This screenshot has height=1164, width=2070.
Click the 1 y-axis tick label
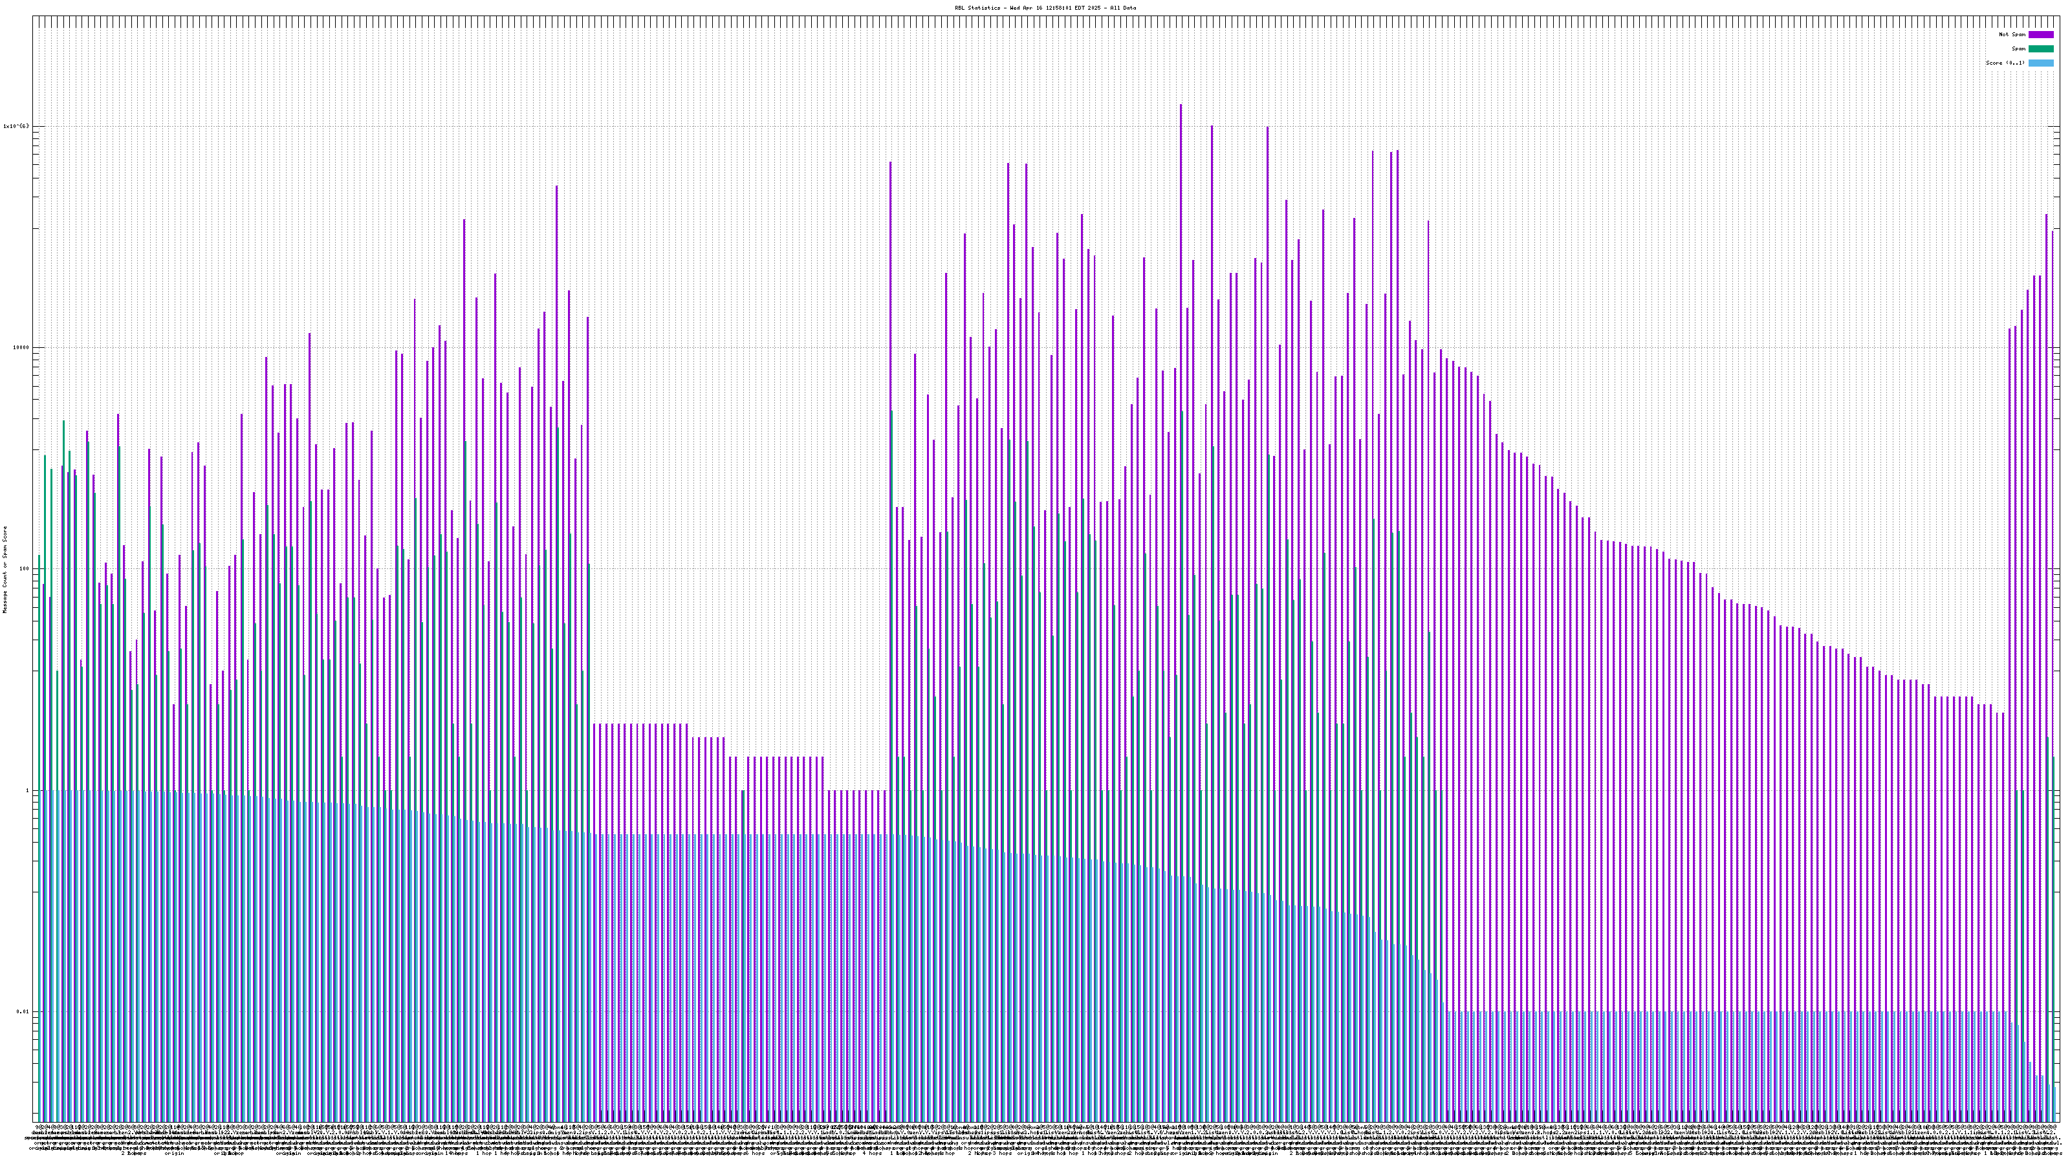pyautogui.click(x=27, y=790)
